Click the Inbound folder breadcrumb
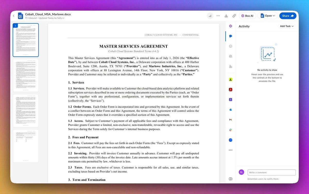This screenshot has height=194, width=309. [32, 18]
